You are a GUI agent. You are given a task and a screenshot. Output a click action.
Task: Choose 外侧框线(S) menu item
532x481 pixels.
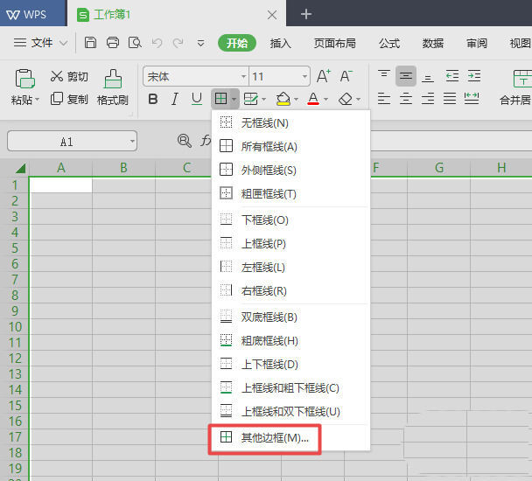tap(290, 170)
